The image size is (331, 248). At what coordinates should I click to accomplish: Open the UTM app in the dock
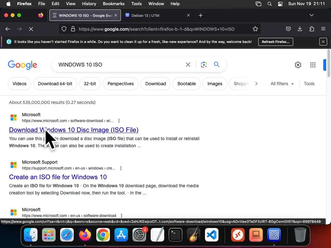274,235
